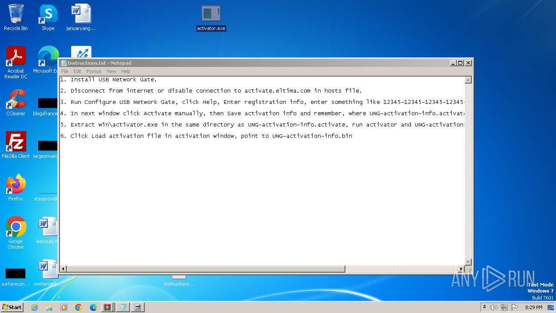This screenshot has height=313, width=556.
Task: Click the volume speaker tray icon
Action: [494, 307]
